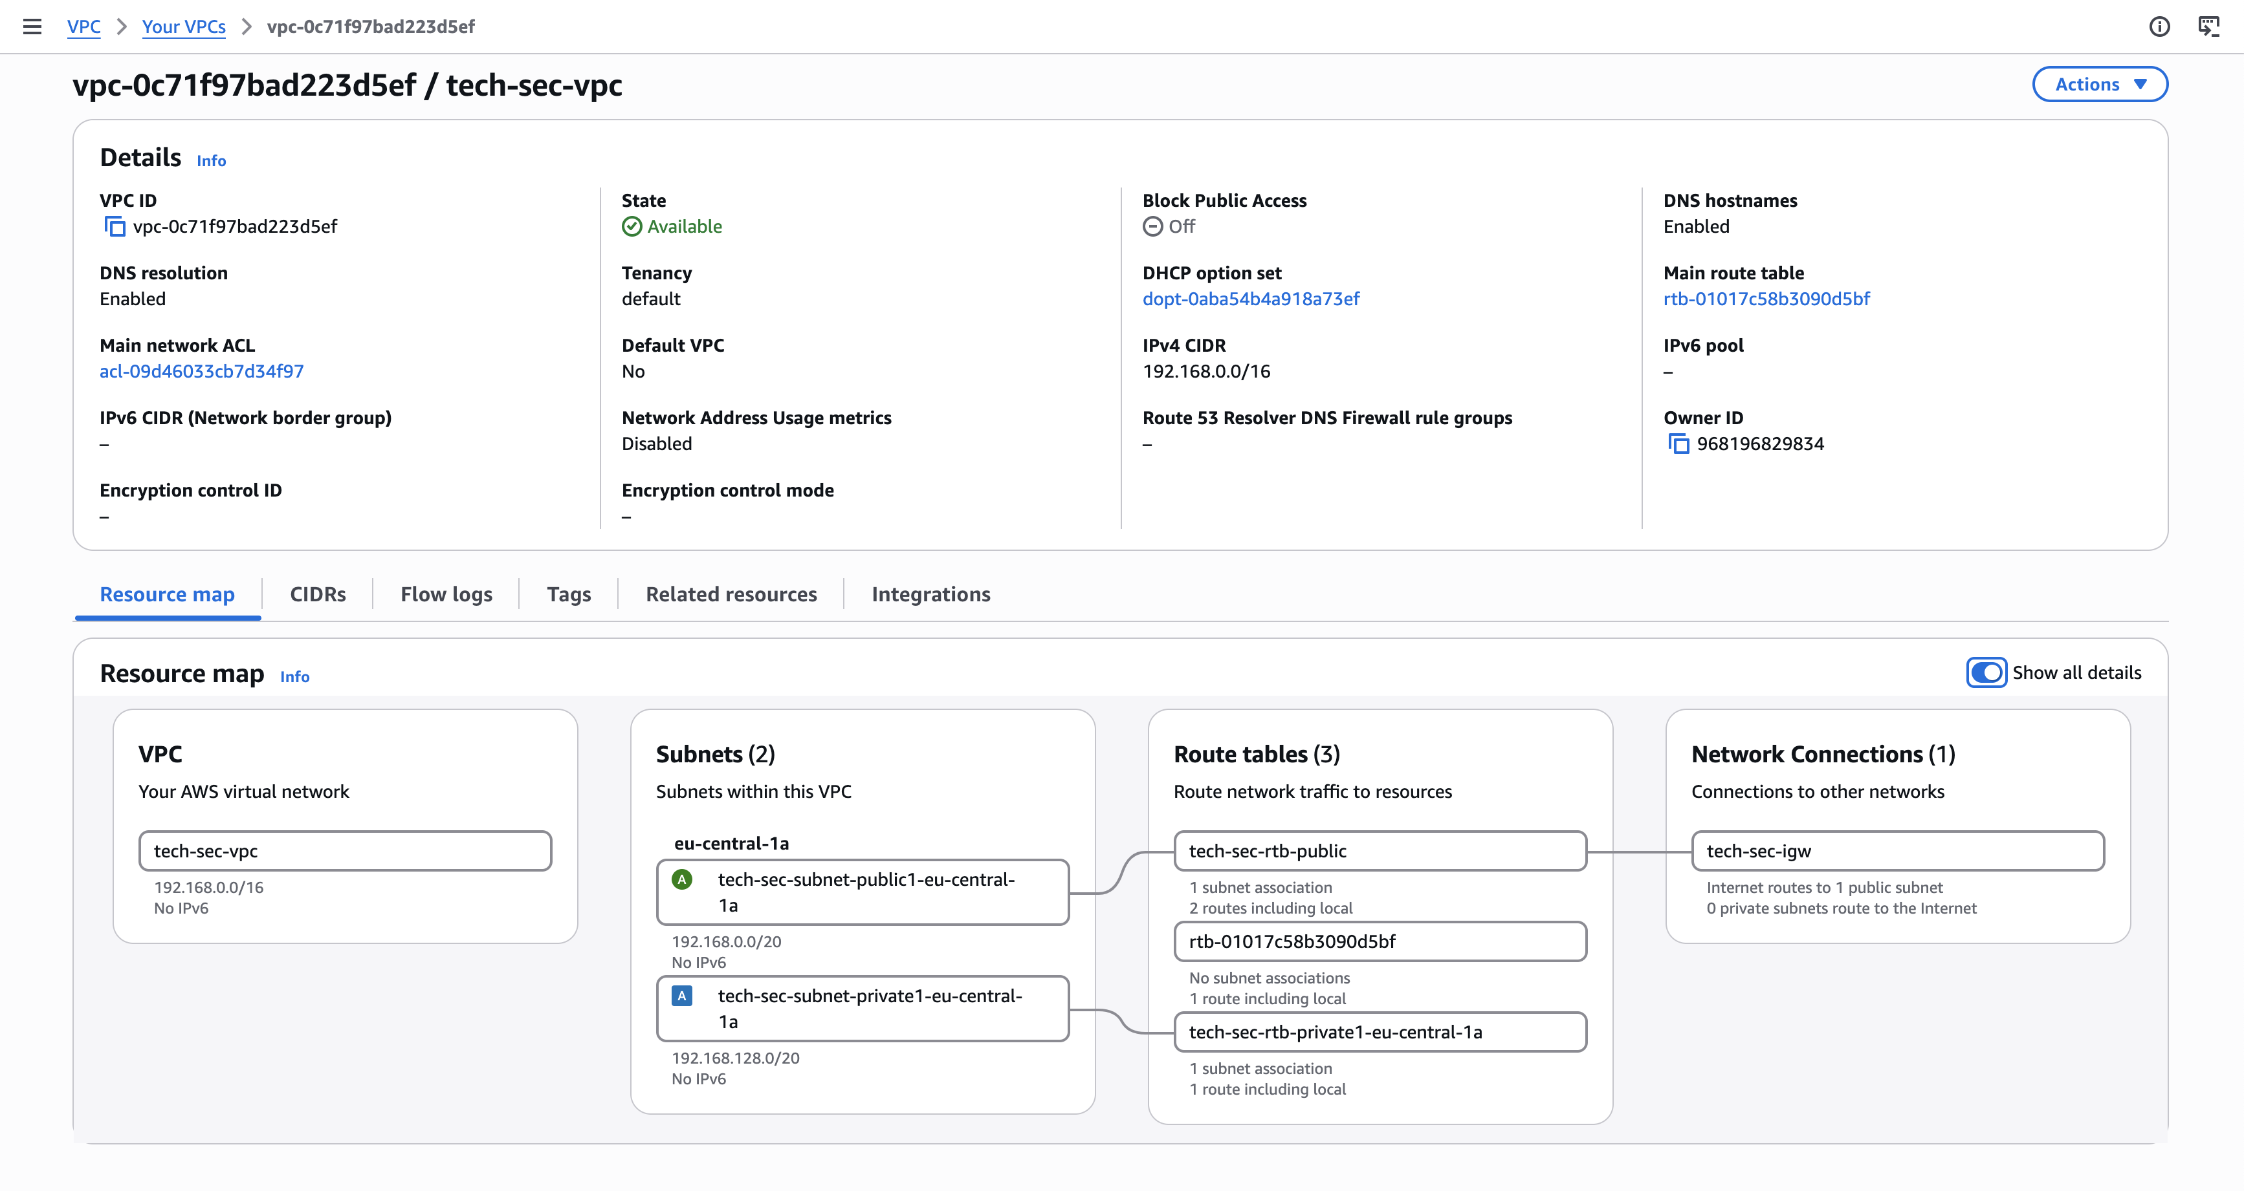
Task: Open main route table rtb-01017c58b3090d5bf link
Action: click(x=1766, y=299)
